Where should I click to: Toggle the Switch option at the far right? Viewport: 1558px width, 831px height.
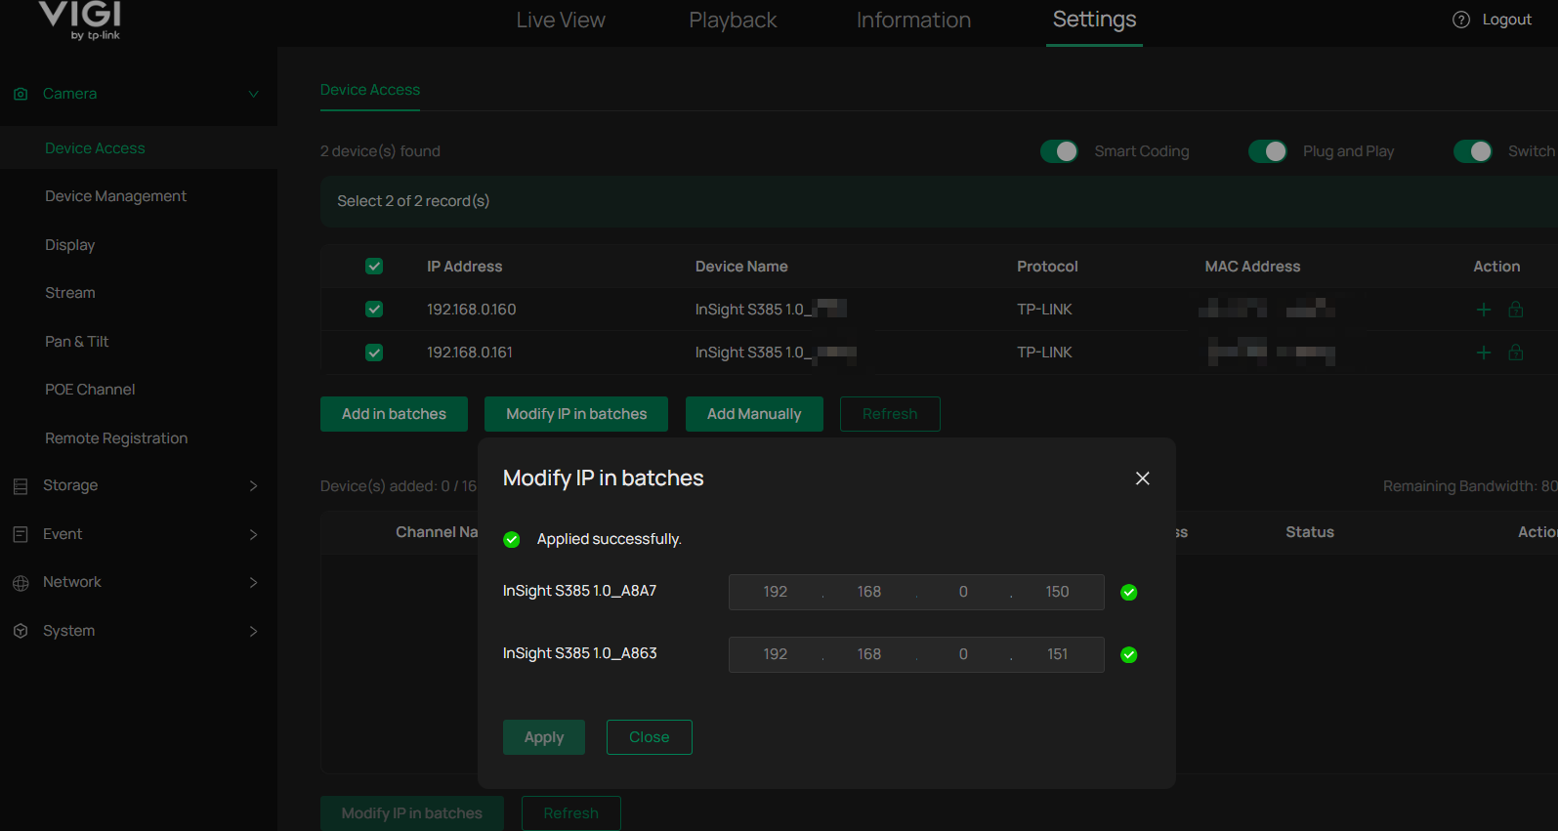tap(1473, 151)
